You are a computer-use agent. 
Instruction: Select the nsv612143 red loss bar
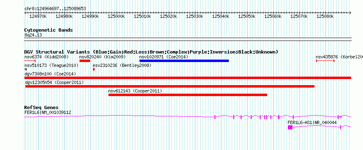[188, 95]
